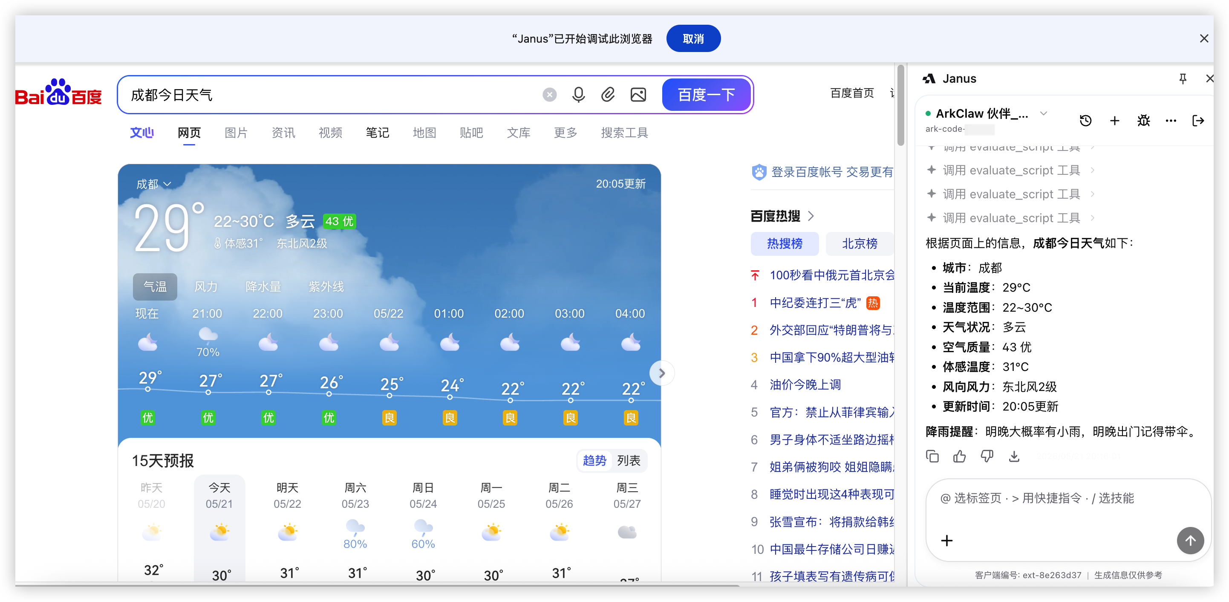
Task: Switch to the 图片 search tab
Action: pos(236,133)
